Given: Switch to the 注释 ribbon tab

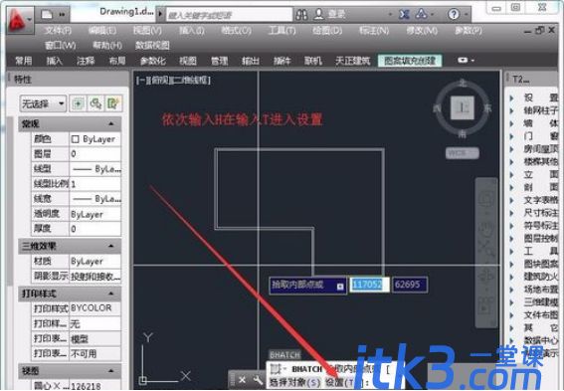Looking at the screenshot, I should pyautogui.click(x=86, y=61).
